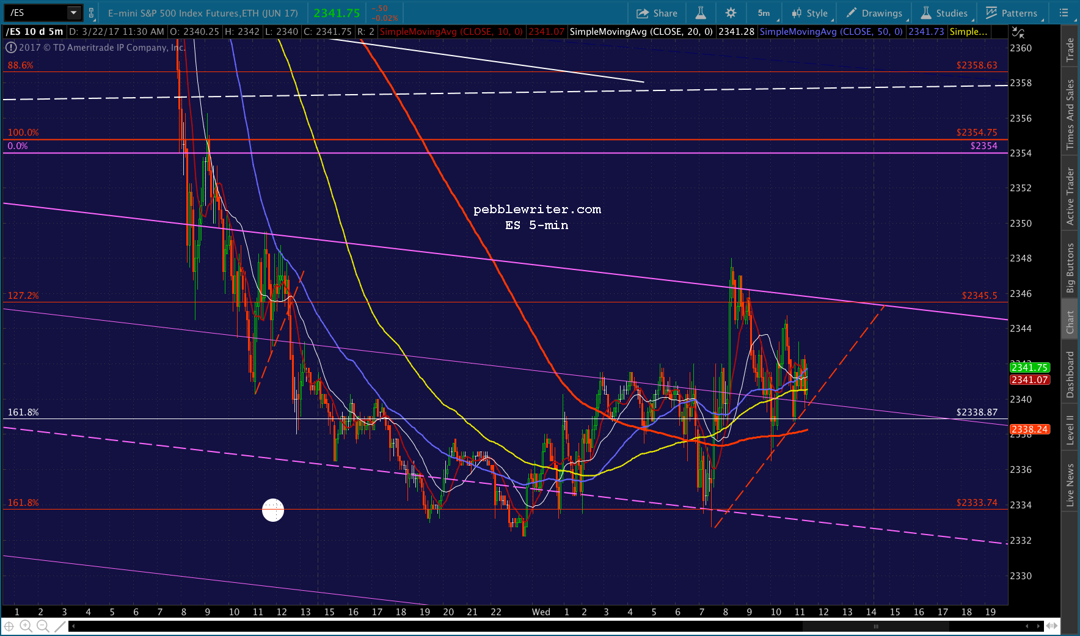1080x636 pixels.
Task: Click the info icon beside the copyright notice
Action: tap(11, 48)
